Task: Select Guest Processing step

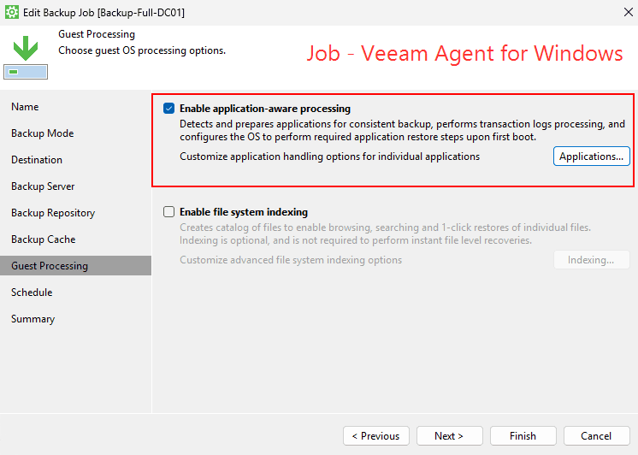Action: [75, 266]
